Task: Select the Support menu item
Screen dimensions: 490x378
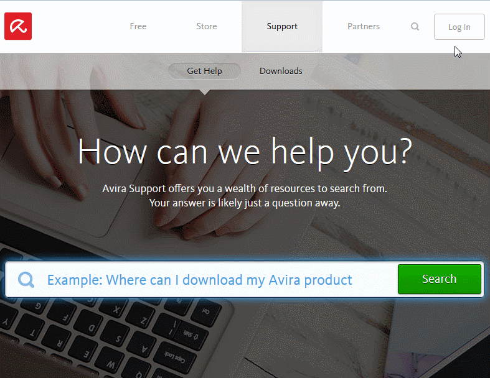Action: click(x=282, y=27)
